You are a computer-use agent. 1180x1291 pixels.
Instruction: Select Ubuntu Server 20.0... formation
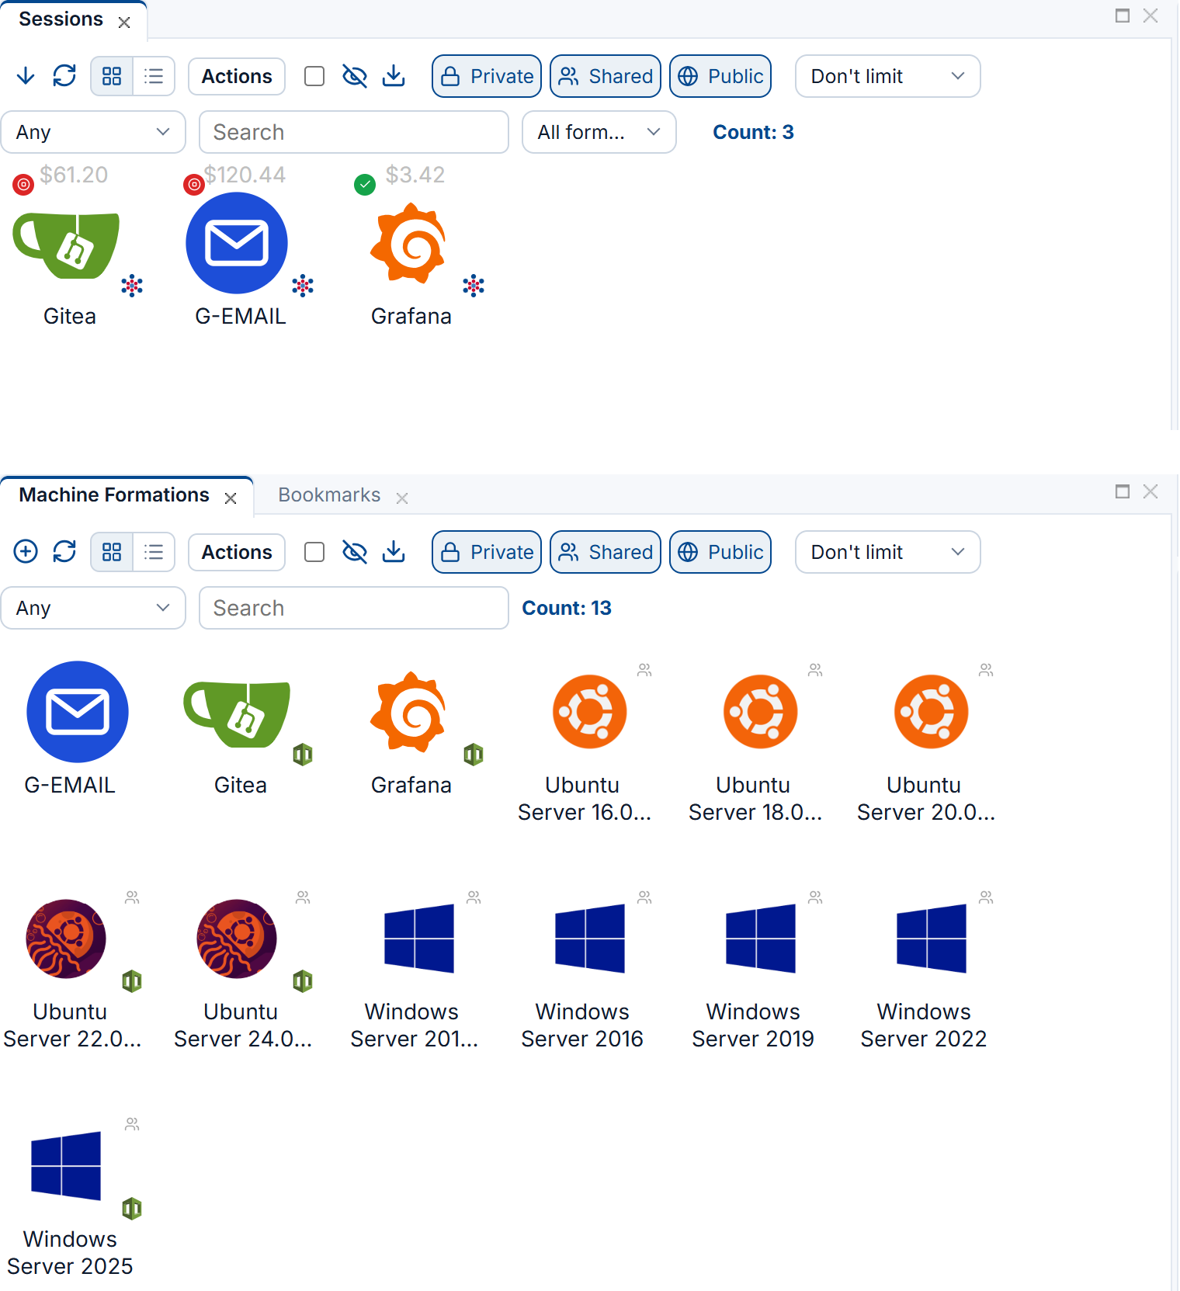click(932, 712)
